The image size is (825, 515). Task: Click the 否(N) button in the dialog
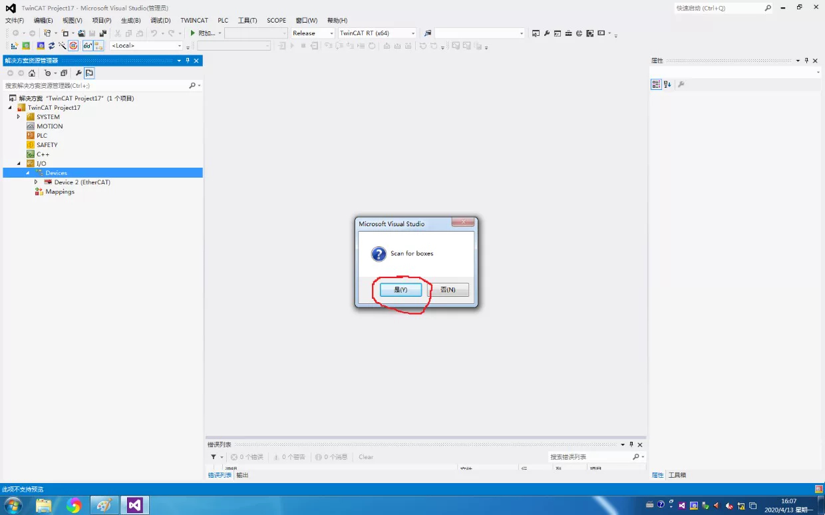tap(448, 289)
